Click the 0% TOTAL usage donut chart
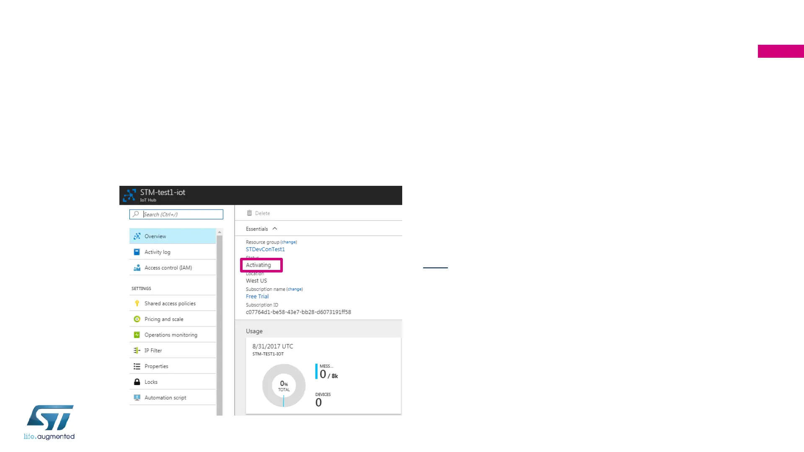The width and height of the screenshot is (804, 452). coord(284,385)
